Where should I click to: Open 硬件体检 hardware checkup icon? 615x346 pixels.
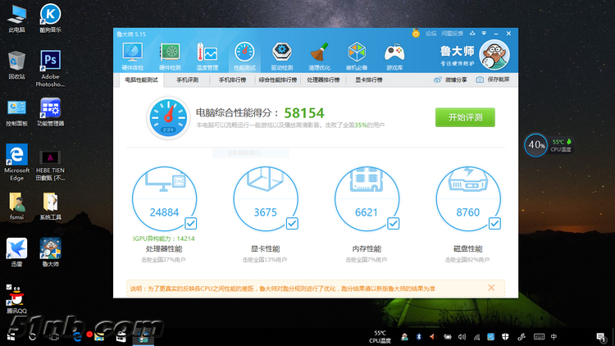(133, 54)
